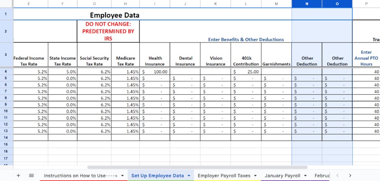Click the DO NOT CHANGE: PREDETERMINED BY IRS cell

click(108, 31)
